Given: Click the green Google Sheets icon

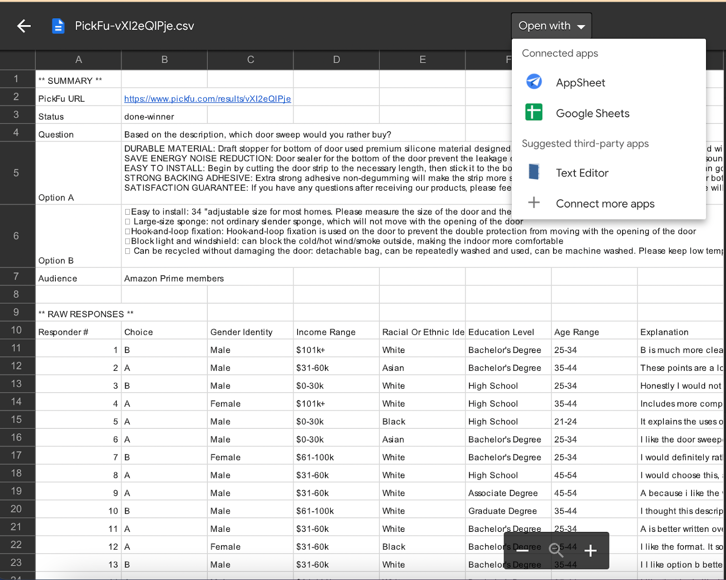Looking at the screenshot, I should (534, 112).
